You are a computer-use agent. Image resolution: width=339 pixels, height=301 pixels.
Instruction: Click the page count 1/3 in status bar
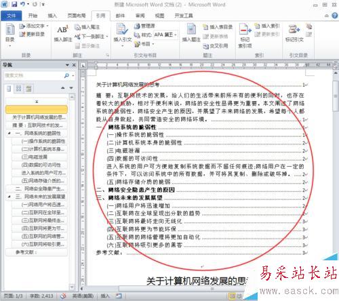click(x=14, y=296)
